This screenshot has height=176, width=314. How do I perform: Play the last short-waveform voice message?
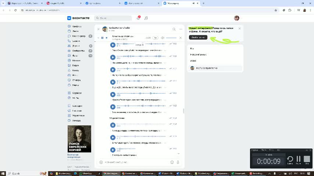point(113,150)
